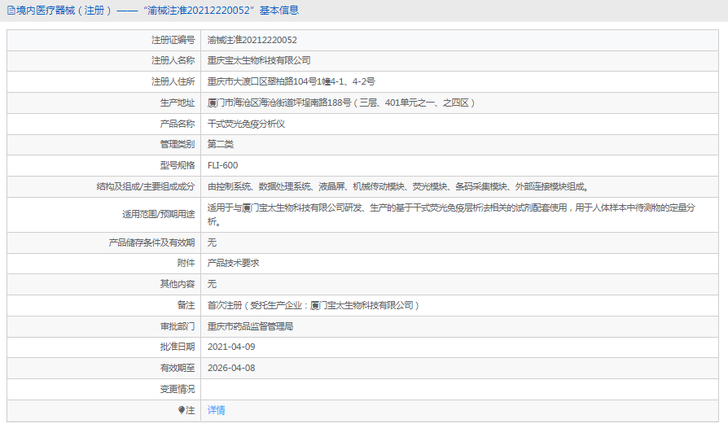Select the 无 value for 其他内容
728x428 pixels.
tap(212, 284)
